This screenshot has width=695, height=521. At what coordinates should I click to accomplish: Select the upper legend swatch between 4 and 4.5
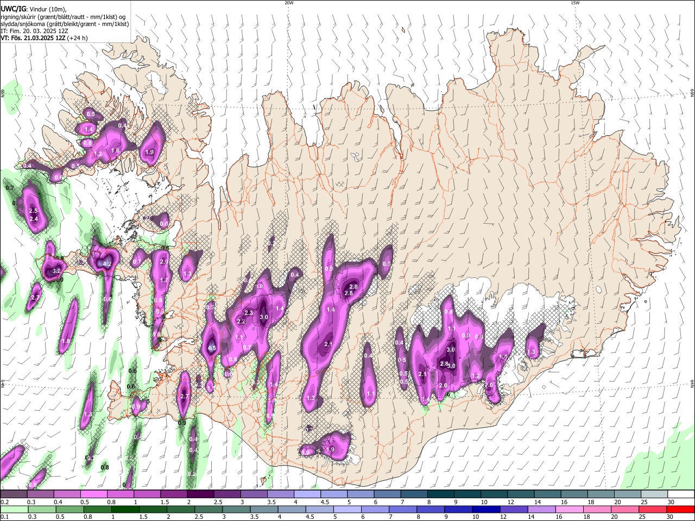(x=307, y=494)
